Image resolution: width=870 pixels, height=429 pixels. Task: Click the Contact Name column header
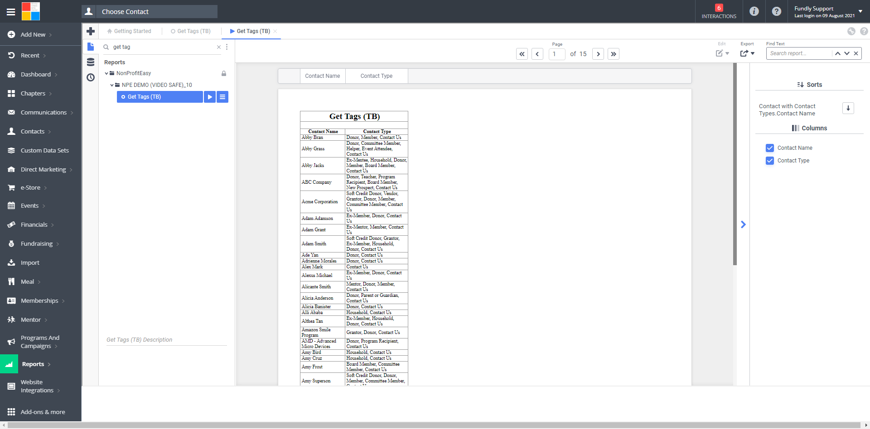coord(323,76)
